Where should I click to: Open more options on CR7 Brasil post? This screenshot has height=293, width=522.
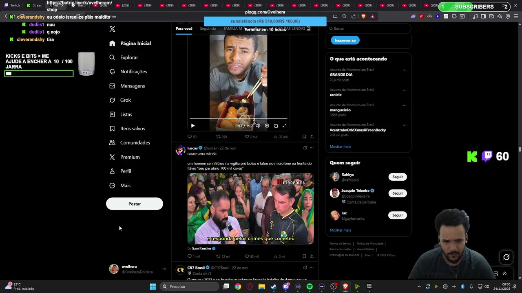[x=312, y=267]
